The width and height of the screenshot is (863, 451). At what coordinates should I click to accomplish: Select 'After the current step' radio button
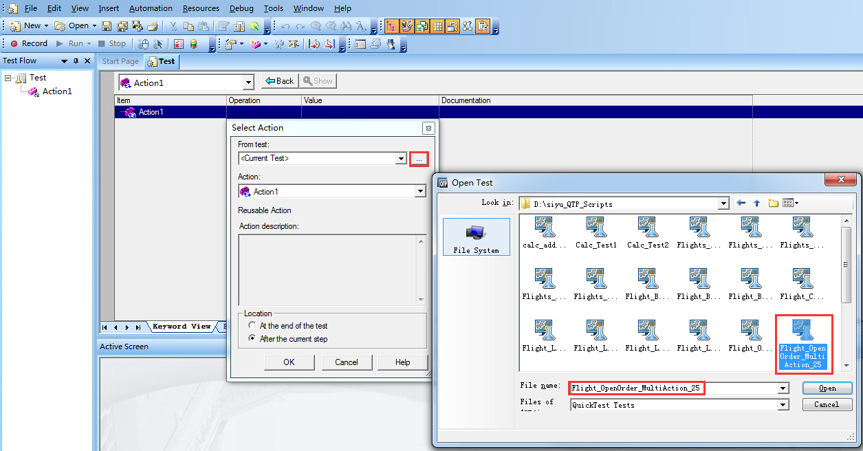pos(252,339)
